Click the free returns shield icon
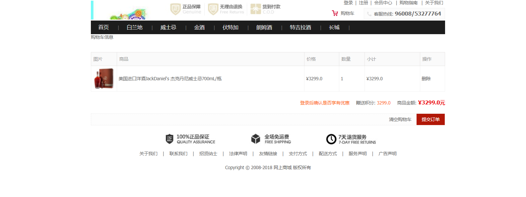Screen dimensions: 526x197 [213, 9]
